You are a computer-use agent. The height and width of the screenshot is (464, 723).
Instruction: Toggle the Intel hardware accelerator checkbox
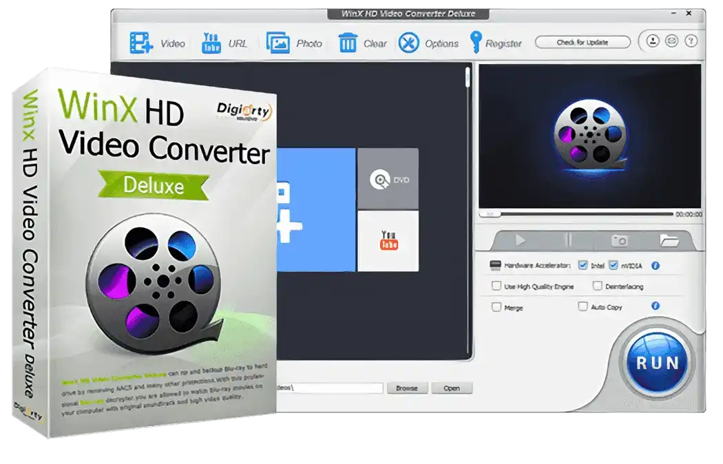[583, 265]
